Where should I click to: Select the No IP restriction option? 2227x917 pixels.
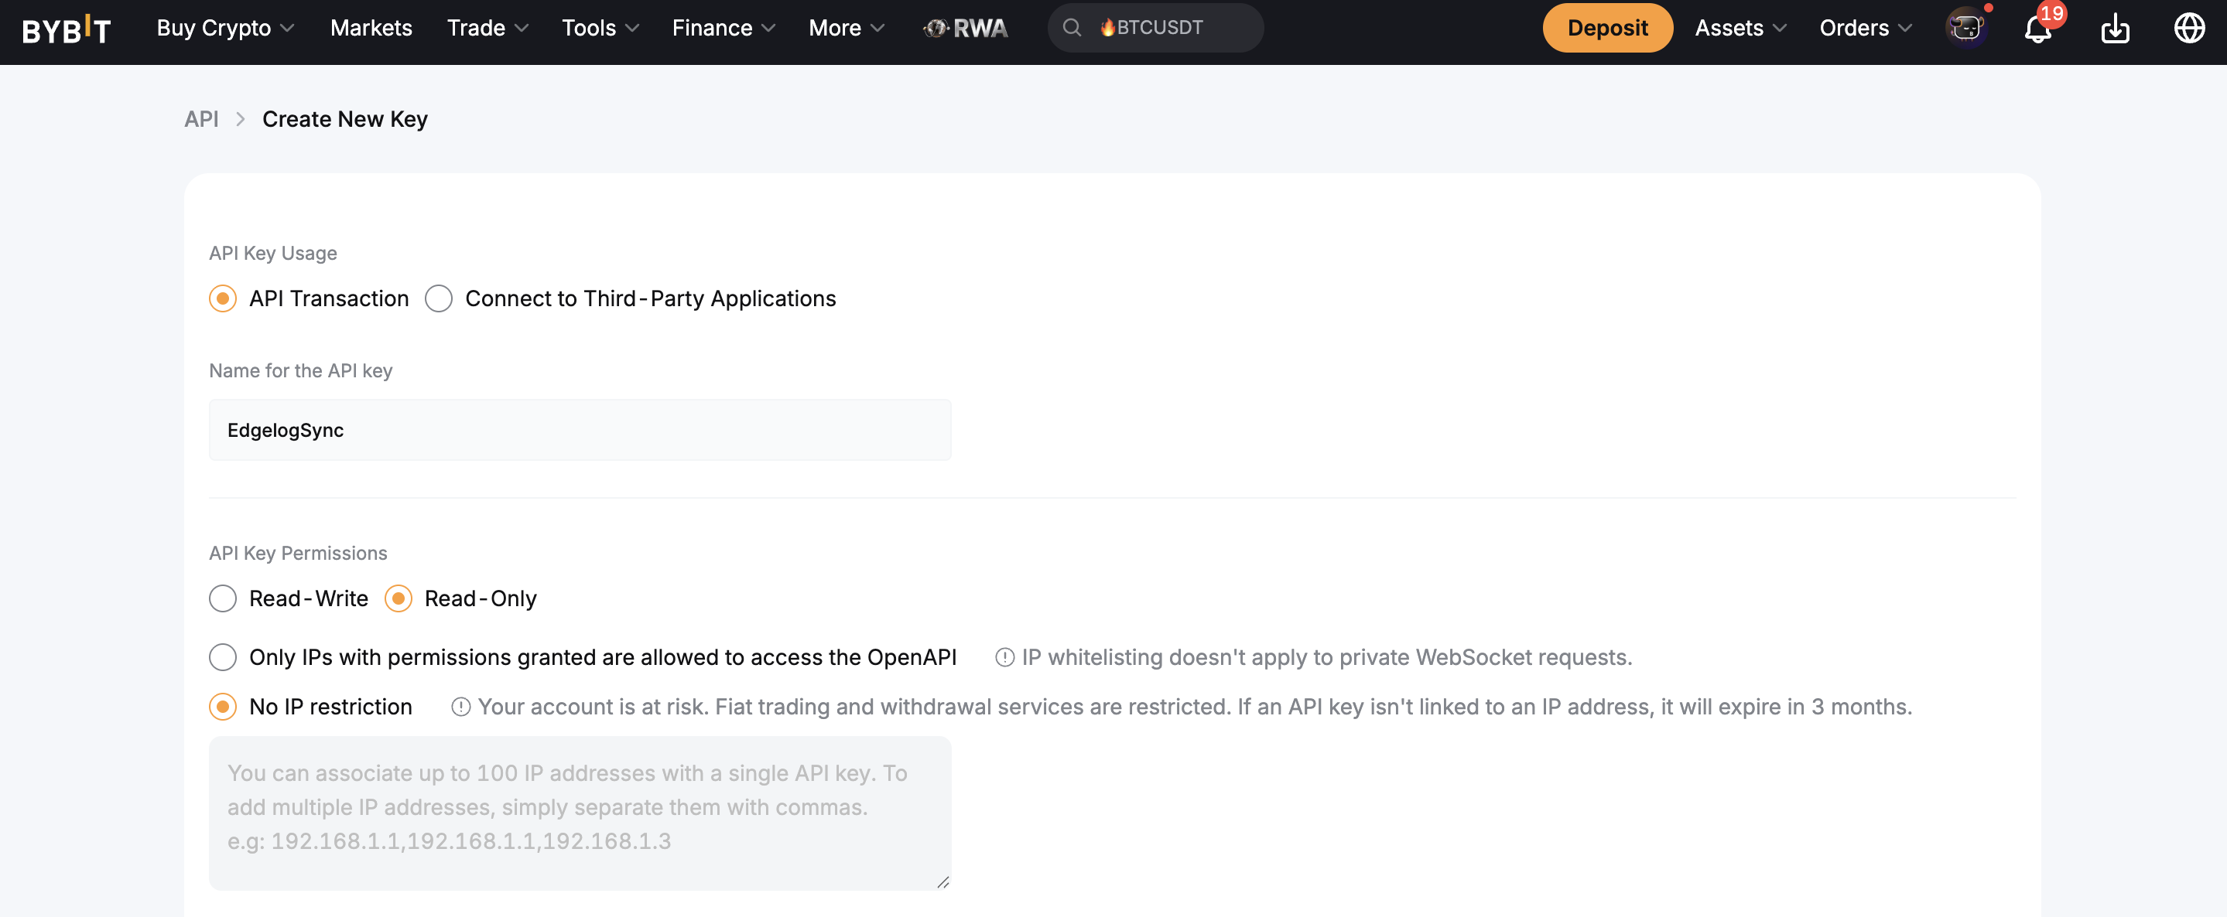223,707
